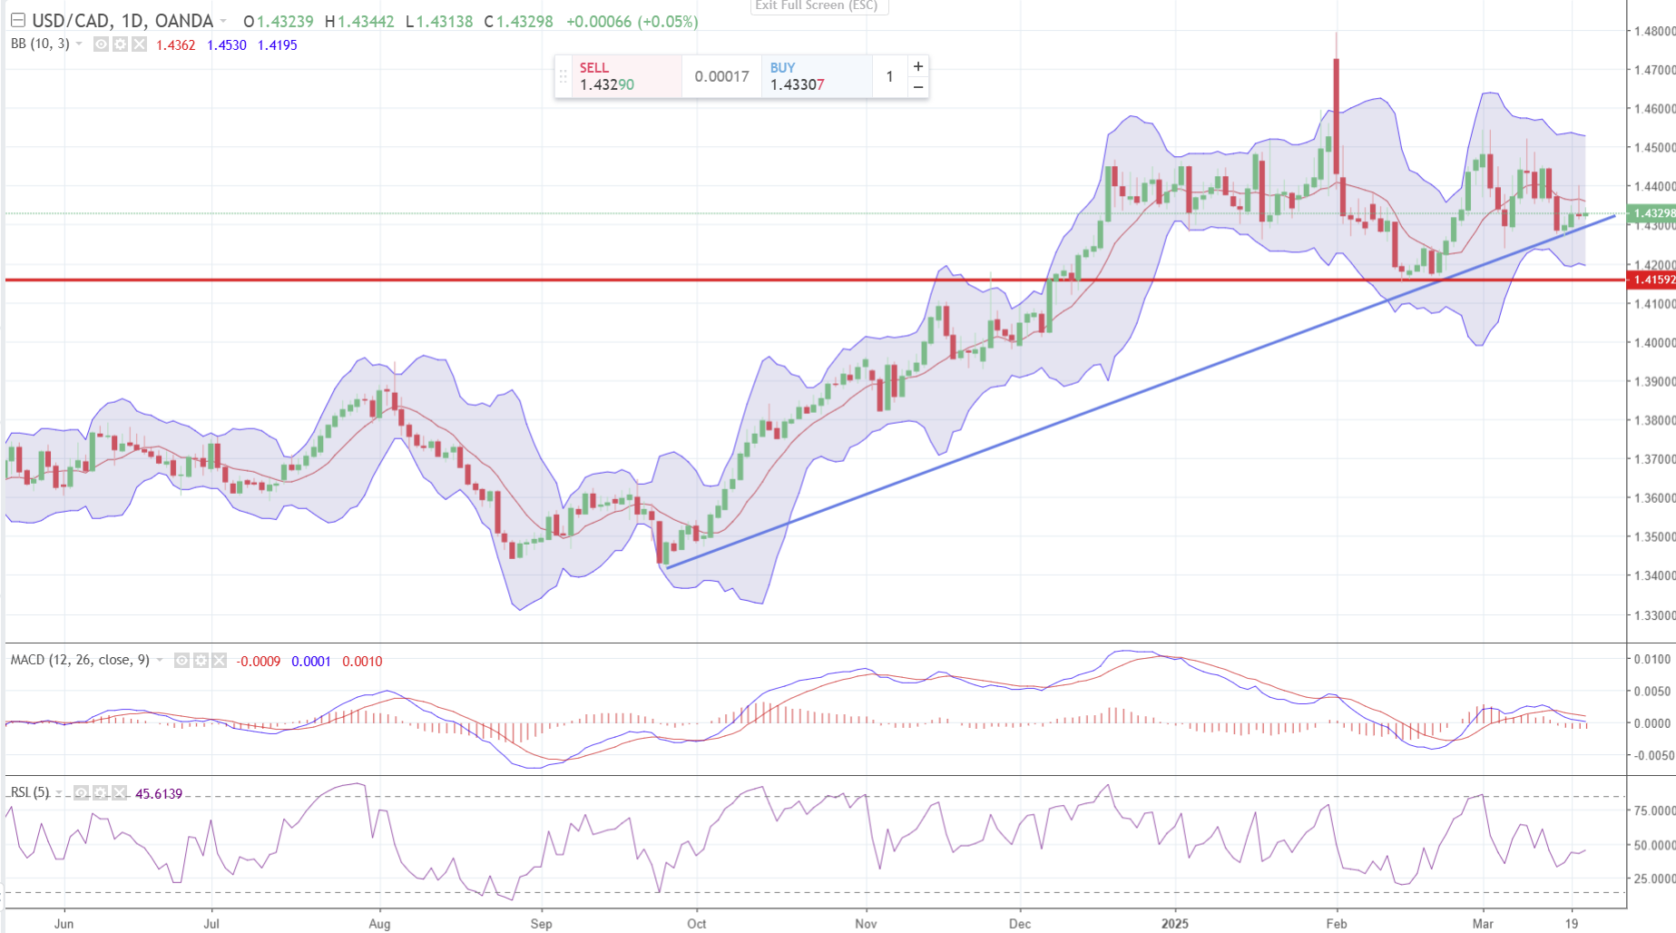
Task: Decrease order quantity with minus button
Action: [x=918, y=87]
